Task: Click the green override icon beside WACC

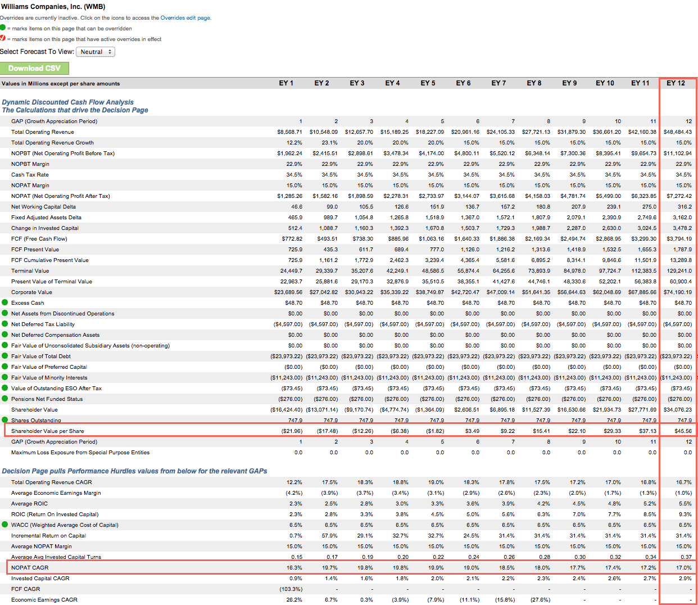Action: (x=4, y=525)
